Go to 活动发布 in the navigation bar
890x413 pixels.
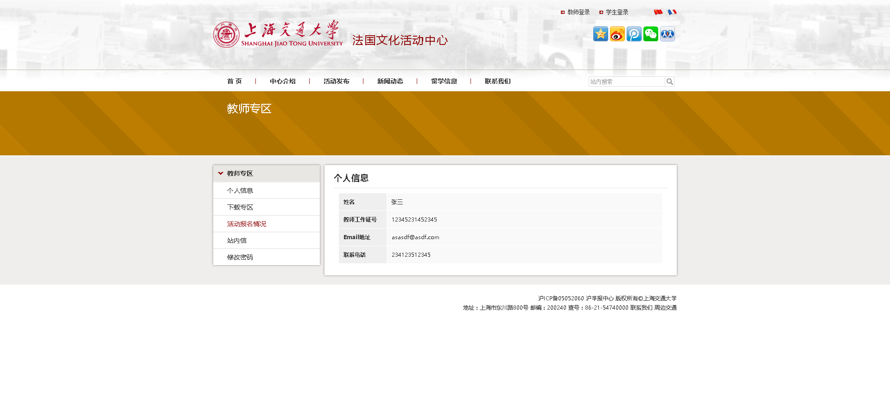point(336,81)
